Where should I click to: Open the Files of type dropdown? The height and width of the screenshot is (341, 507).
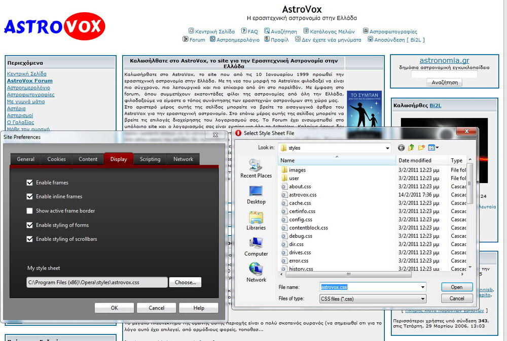point(423,299)
